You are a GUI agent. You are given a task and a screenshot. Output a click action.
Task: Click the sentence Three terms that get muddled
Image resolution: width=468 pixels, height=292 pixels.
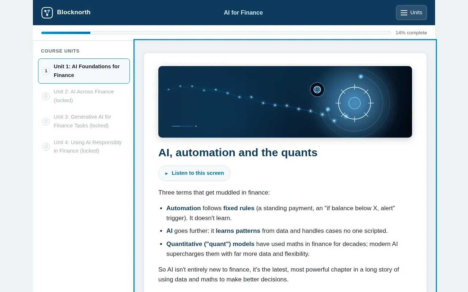click(x=214, y=193)
